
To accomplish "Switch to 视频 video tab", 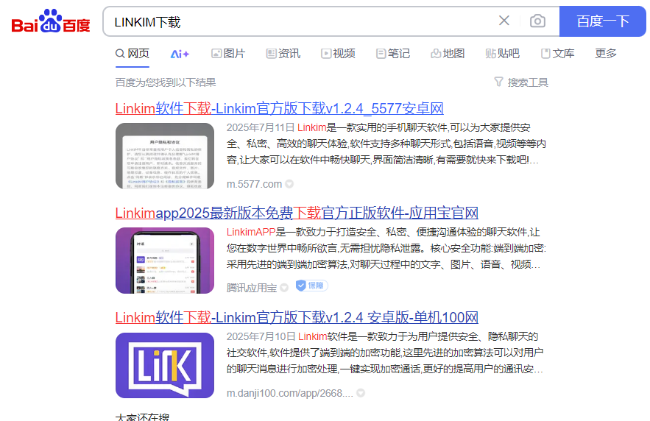I will pyautogui.click(x=338, y=54).
